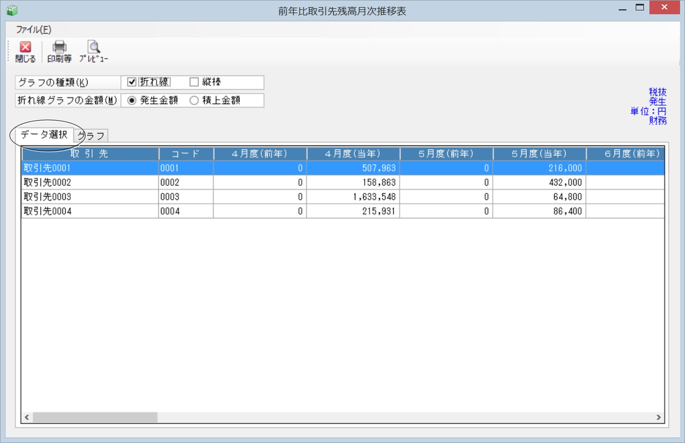Screen dimensions: 685x443
Task: Click the 1,633,548 cell for 取引先0003
Action: pos(353,197)
